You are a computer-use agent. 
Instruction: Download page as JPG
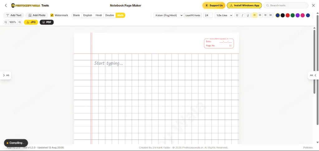31,22
